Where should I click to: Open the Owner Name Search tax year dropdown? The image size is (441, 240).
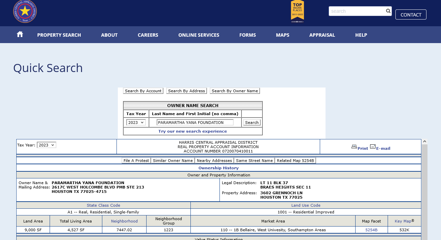pos(136,123)
